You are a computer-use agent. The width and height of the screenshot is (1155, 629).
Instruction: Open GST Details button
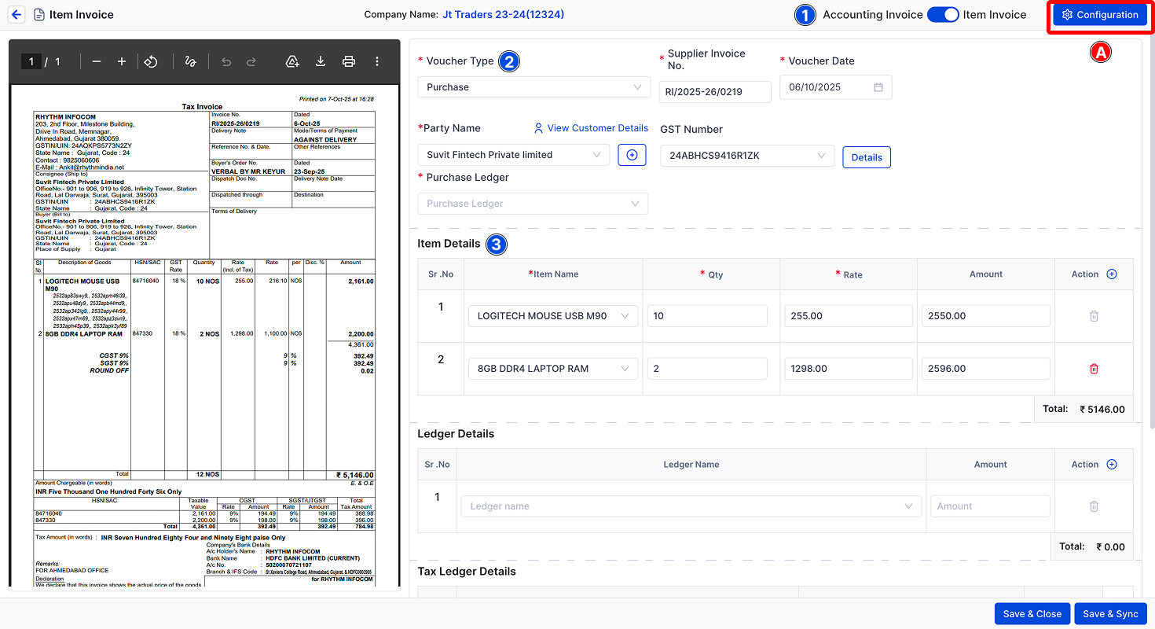click(867, 157)
